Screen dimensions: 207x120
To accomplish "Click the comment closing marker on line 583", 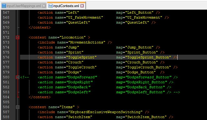I will coord(177,92).
